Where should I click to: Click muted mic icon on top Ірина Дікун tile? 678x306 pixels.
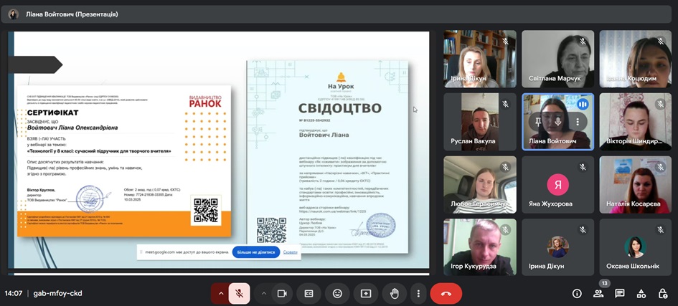coord(505,42)
